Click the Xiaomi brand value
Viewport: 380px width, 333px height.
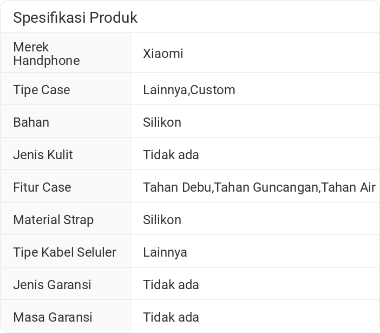click(x=163, y=54)
